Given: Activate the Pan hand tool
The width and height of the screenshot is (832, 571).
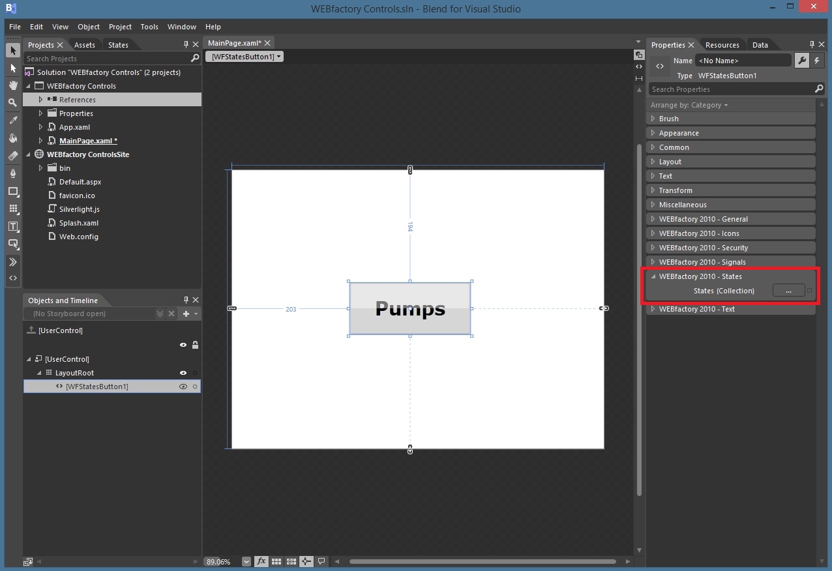Looking at the screenshot, I should [x=12, y=85].
